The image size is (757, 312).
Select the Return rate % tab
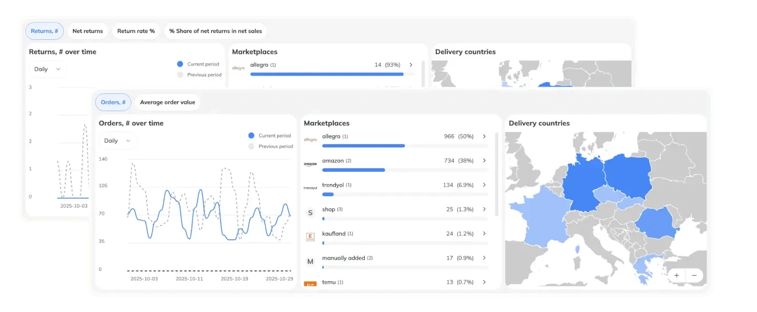click(136, 30)
